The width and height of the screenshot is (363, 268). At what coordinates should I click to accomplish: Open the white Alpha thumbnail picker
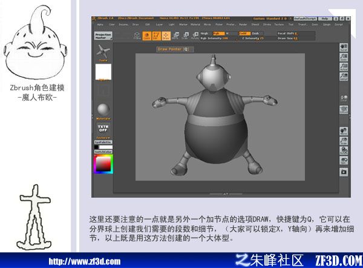103,72
